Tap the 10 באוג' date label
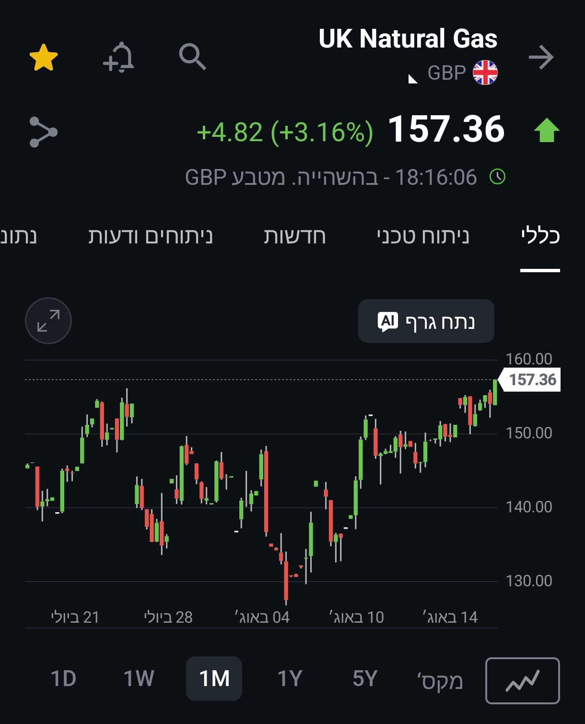Image resolution: width=585 pixels, height=724 pixels. (x=356, y=617)
